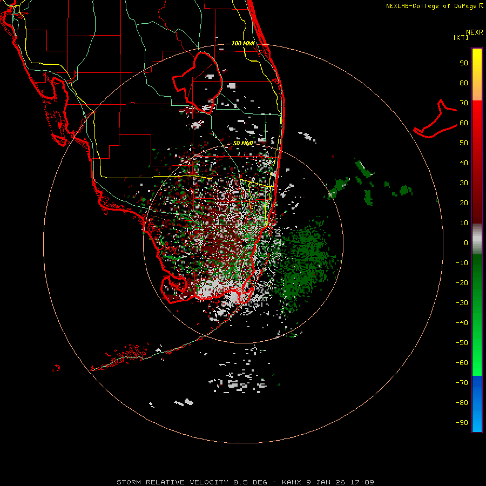Click the -80 value on the velocity scale

(462, 403)
